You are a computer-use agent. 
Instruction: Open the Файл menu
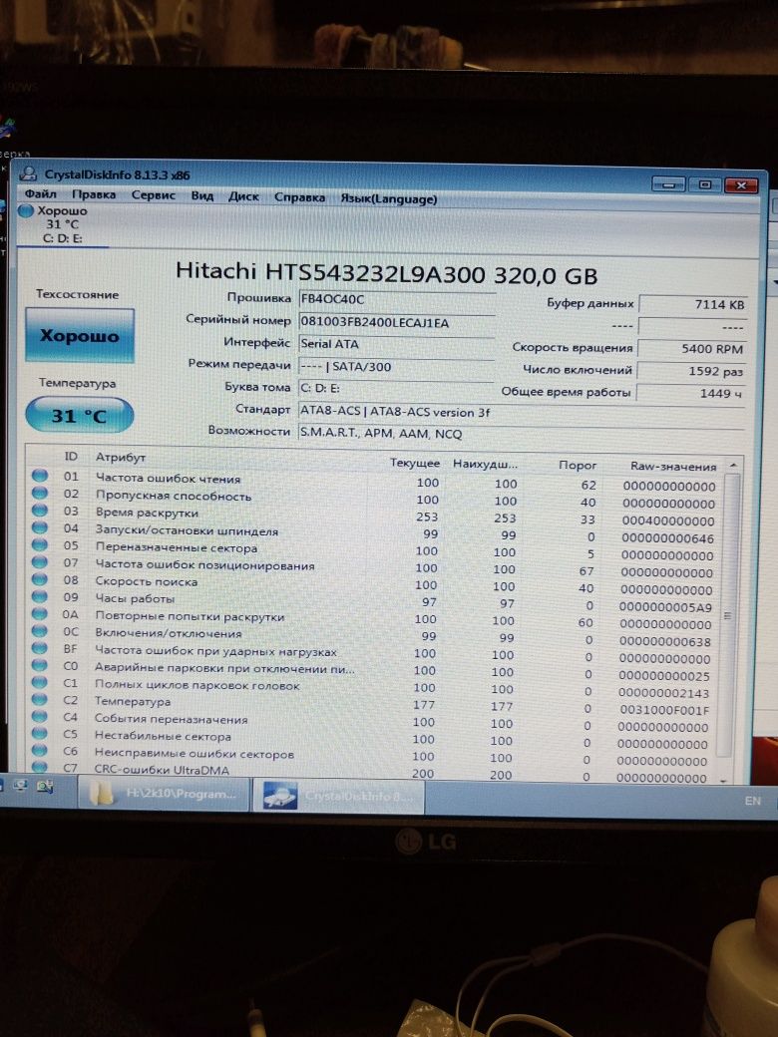point(40,194)
